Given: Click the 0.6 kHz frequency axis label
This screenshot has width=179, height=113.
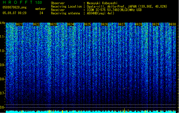Looking at the screenshot, I should pyautogui.click(x=2, y=107).
